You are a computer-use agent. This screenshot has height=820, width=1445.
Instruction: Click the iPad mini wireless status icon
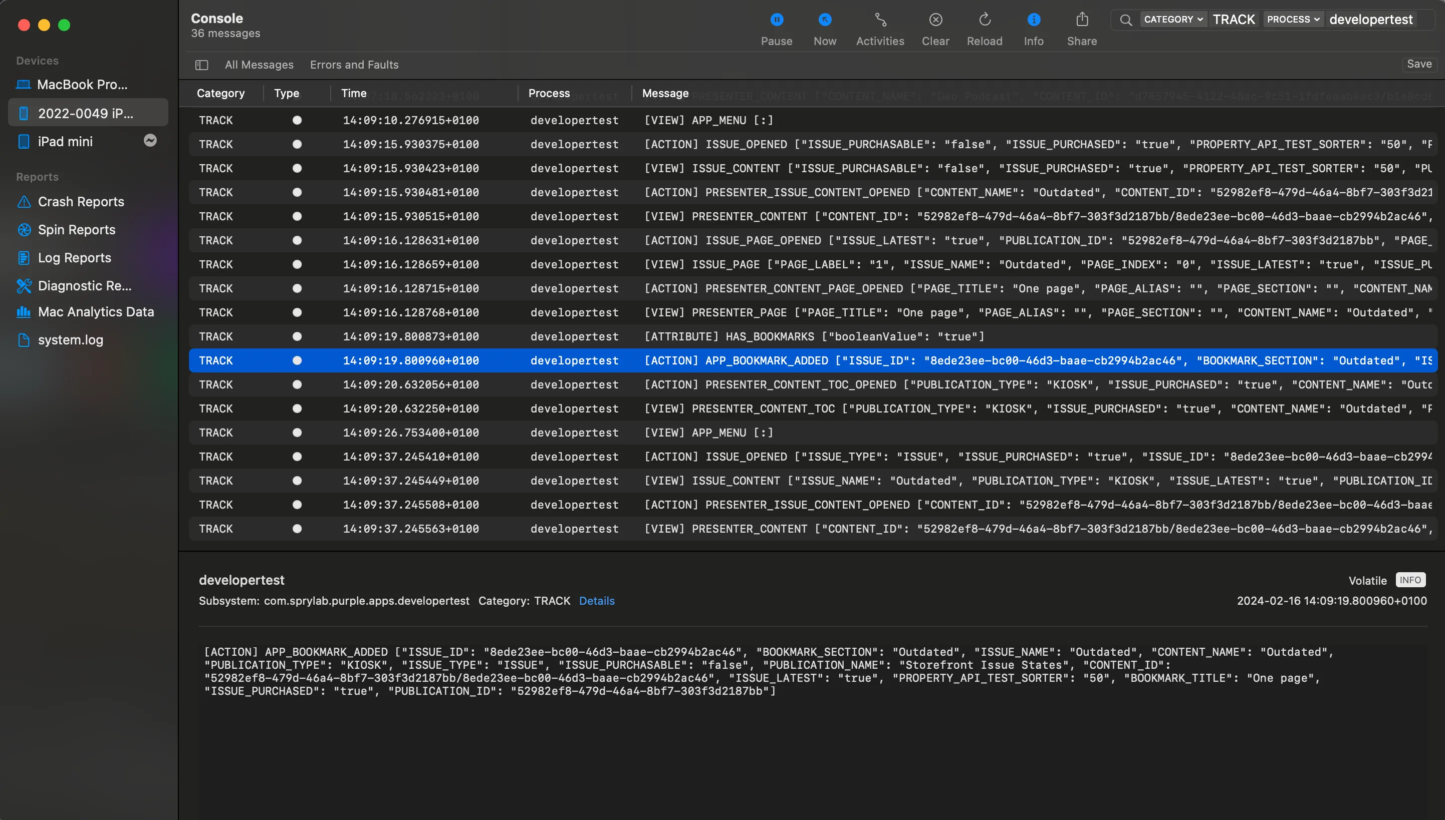[x=150, y=140]
